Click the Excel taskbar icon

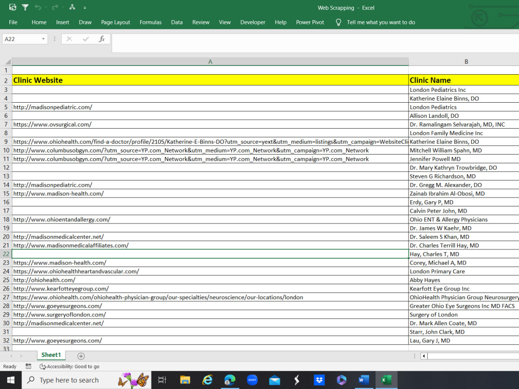point(386,380)
